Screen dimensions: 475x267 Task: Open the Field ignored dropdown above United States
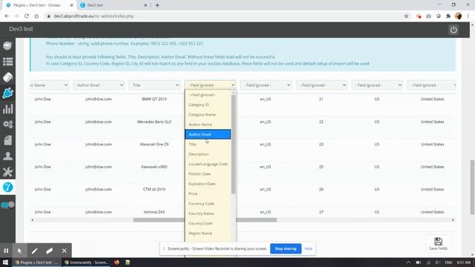click(x=432, y=85)
